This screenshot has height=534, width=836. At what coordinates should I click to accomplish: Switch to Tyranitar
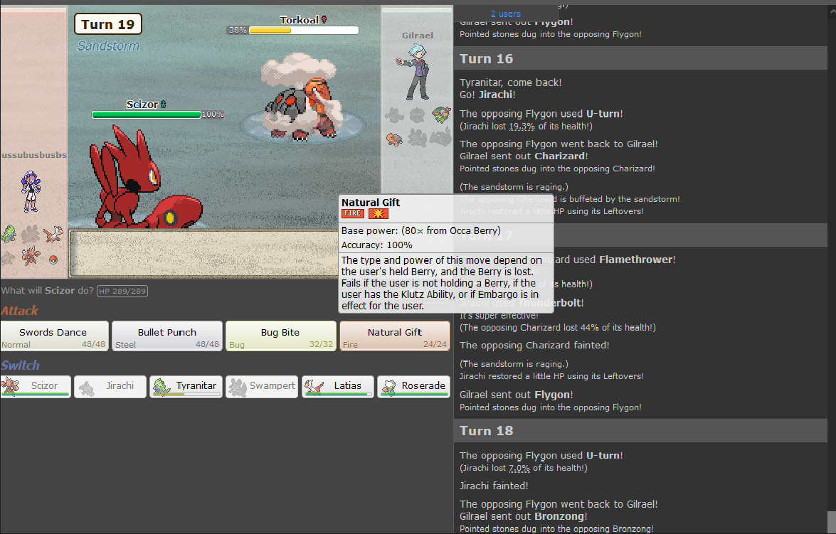186,386
